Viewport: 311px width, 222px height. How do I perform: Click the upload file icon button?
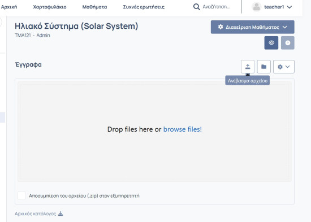tap(248, 67)
